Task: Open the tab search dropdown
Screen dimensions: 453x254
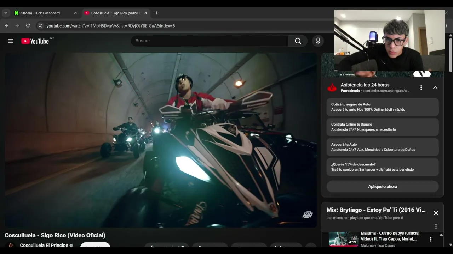Action: pos(6,13)
